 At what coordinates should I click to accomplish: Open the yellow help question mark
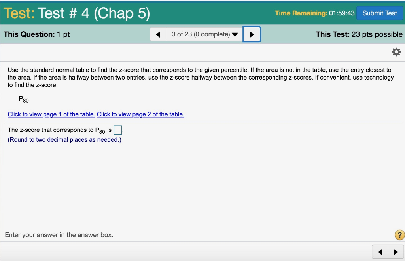tap(399, 235)
